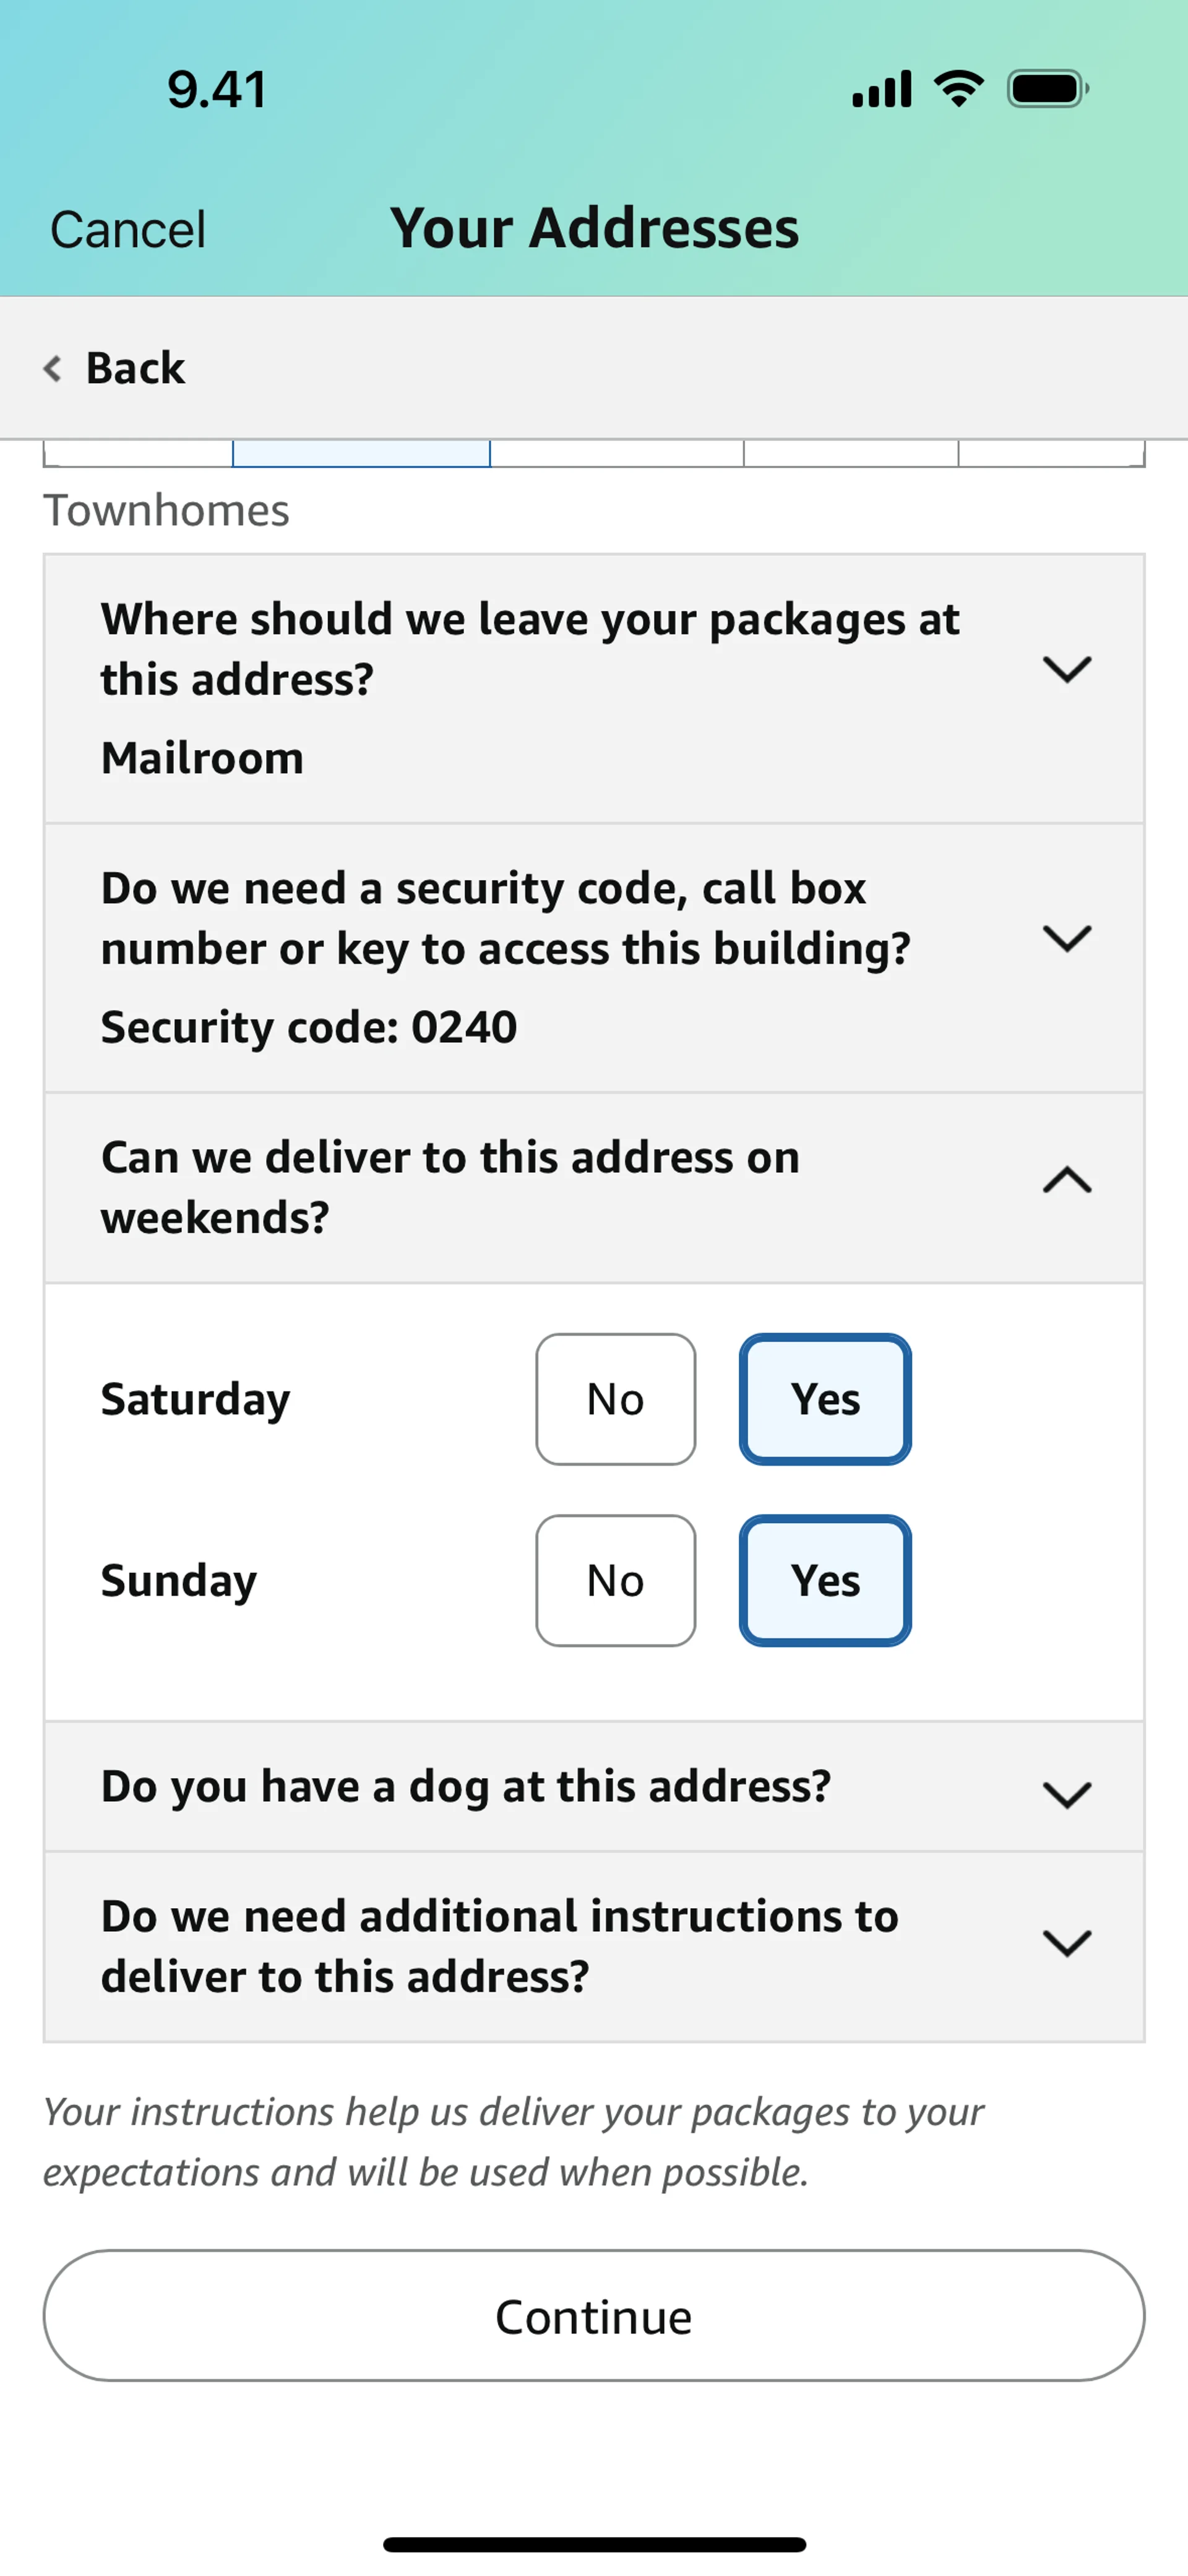Tap the home indicator bar
Screen dimensions: 1188x2576
594,2544
